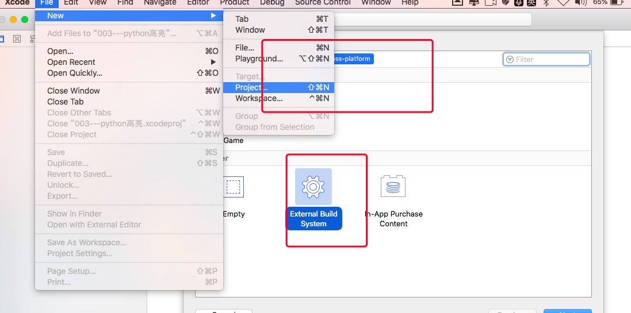Screen dimensions: 631x313
Task: Click the dimmed Open with External Editor item
Action: coord(129,225)
